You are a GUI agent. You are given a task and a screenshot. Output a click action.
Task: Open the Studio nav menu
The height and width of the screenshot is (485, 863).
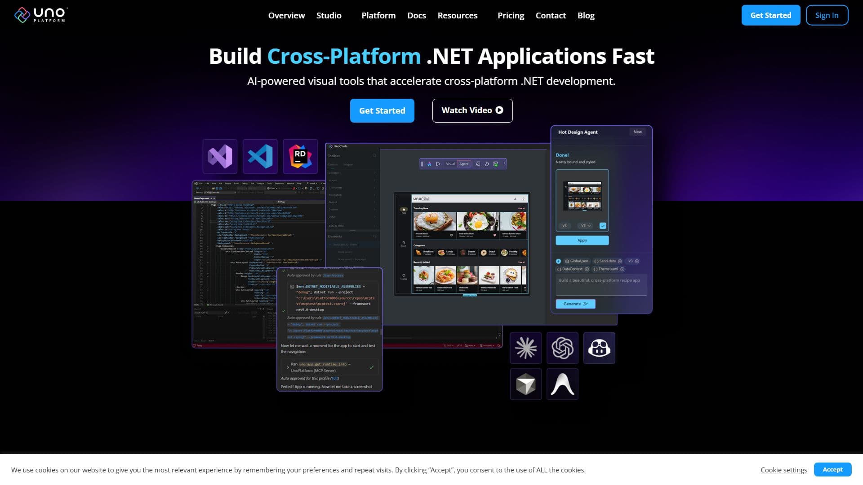pos(329,15)
